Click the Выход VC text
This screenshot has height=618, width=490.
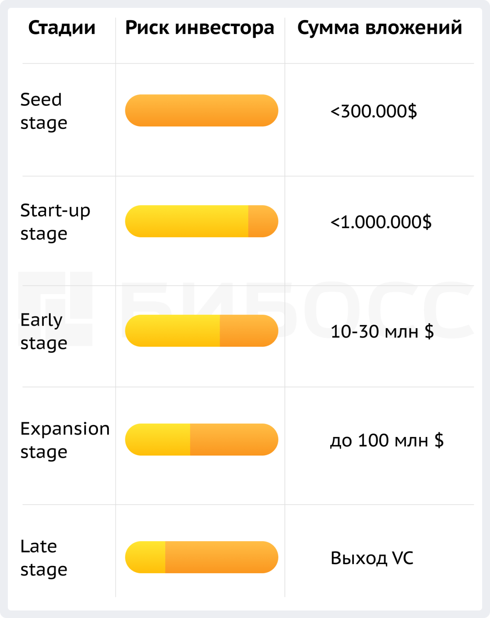coord(372,558)
